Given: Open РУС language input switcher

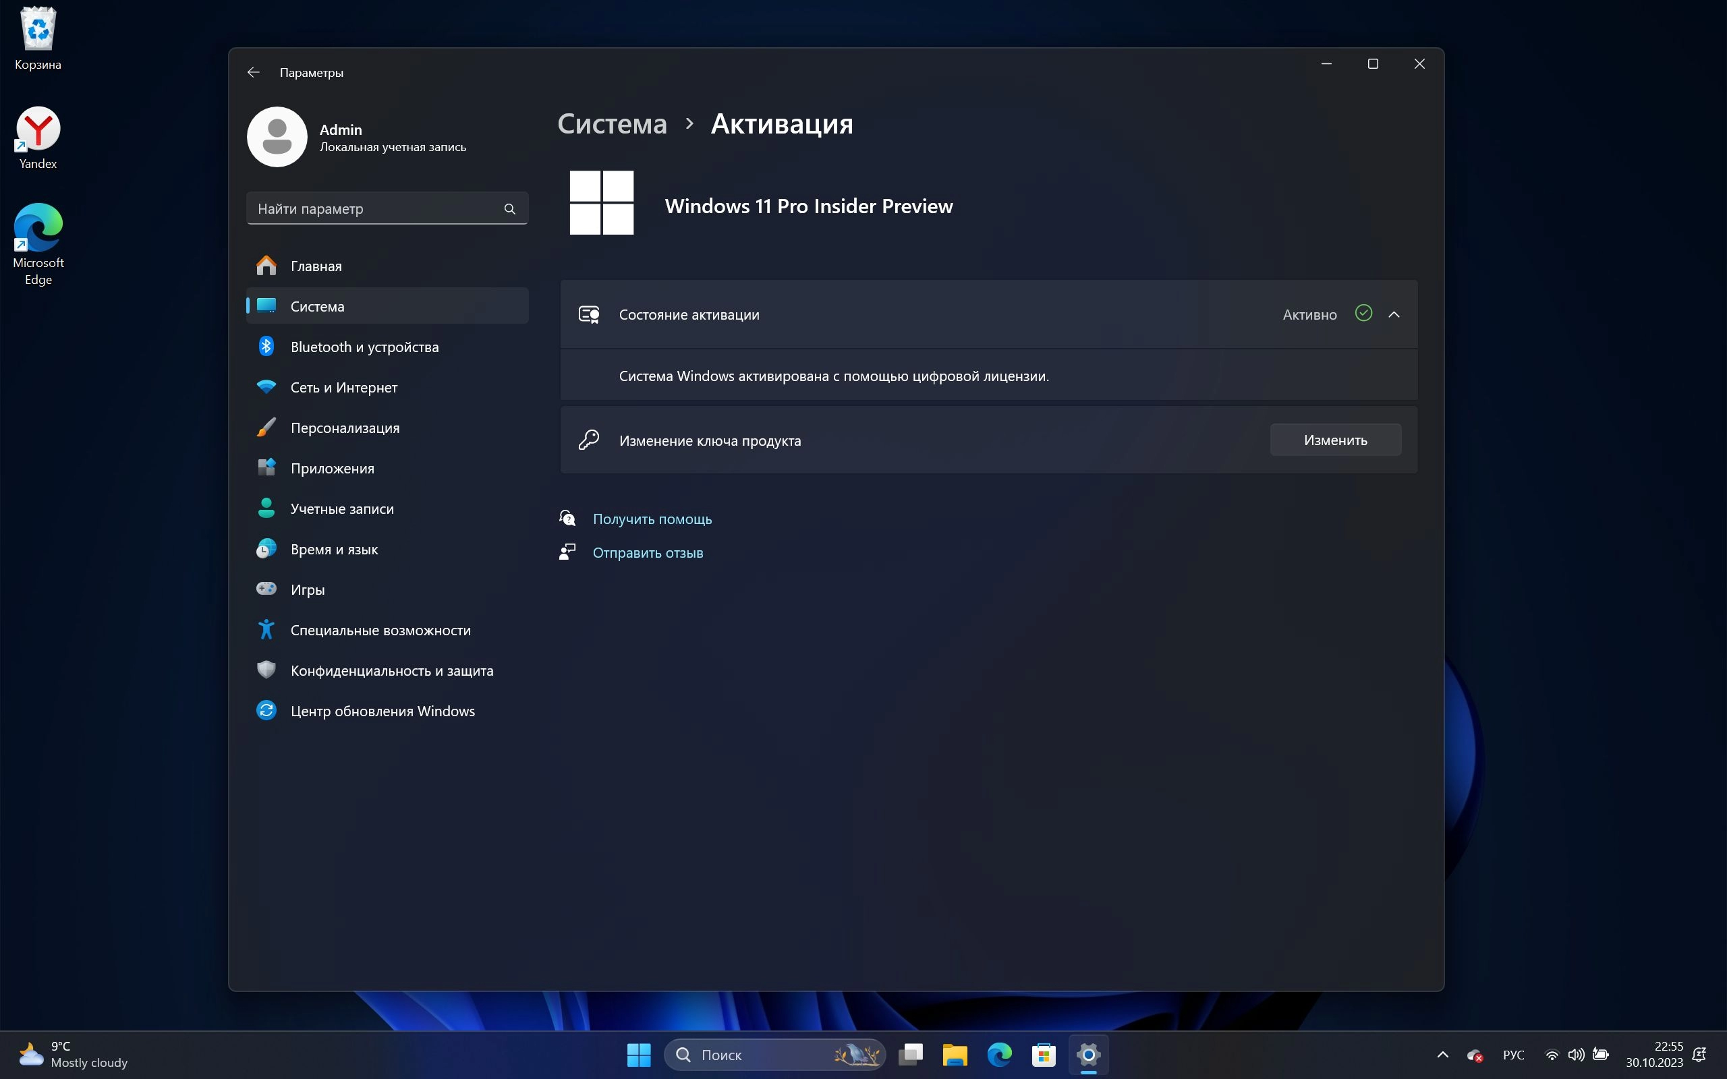Looking at the screenshot, I should click(x=1513, y=1055).
